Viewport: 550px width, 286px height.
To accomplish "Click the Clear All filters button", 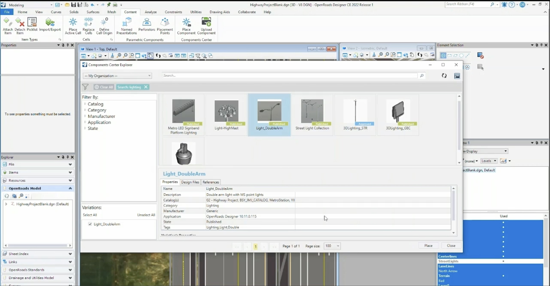I will click(104, 87).
